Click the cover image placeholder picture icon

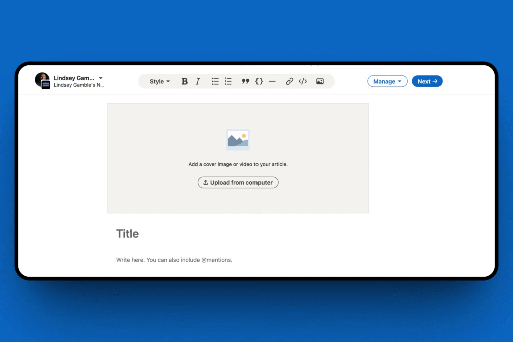[238, 140]
